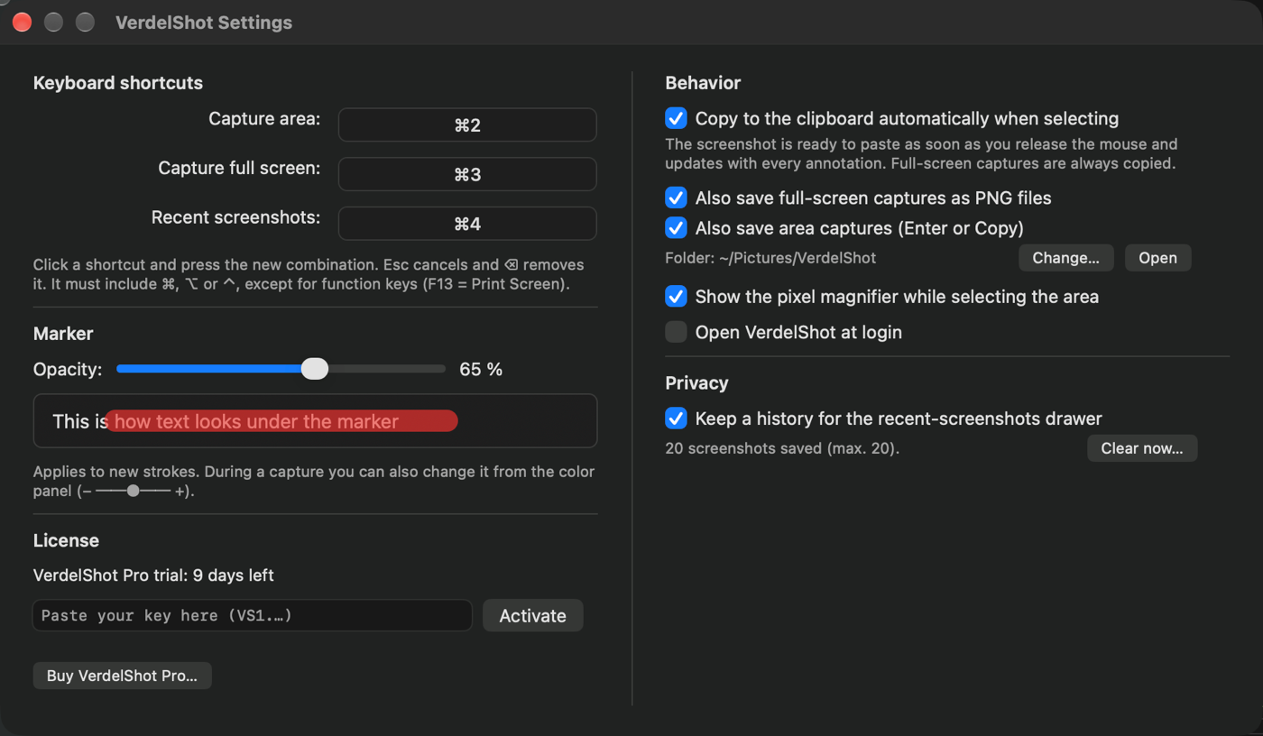Click the License section heading

tap(66, 540)
